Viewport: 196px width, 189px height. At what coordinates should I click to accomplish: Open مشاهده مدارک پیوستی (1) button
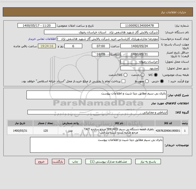pyautogui.click(x=108, y=161)
